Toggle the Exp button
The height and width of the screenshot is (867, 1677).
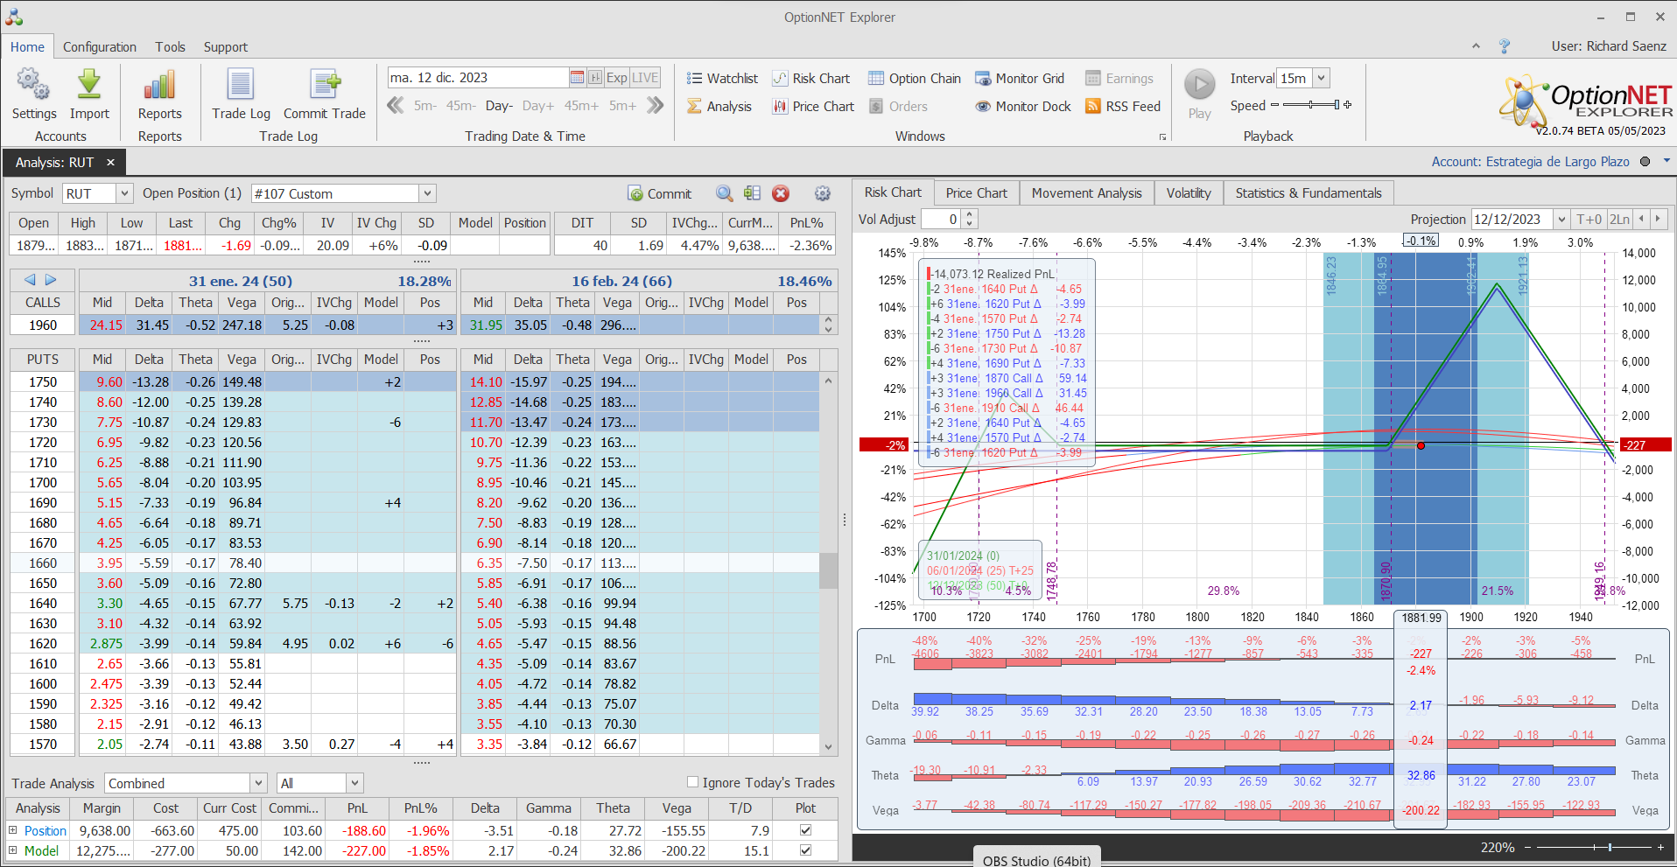click(x=616, y=78)
